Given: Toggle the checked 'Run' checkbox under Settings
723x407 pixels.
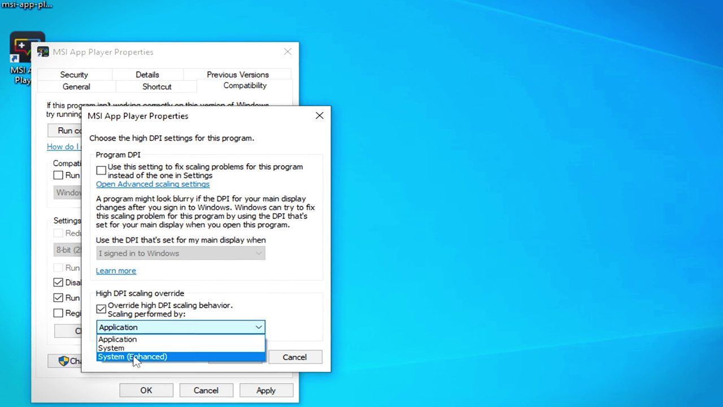Looking at the screenshot, I should point(58,297).
